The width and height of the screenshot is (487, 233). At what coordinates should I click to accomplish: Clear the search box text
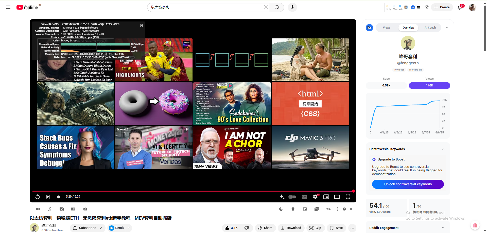coord(266,7)
